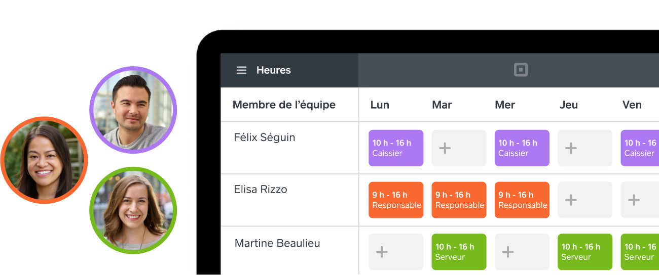Open Elisa's Tuesday Responsable shift
This screenshot has height=275, width=659.
[459, 200]
